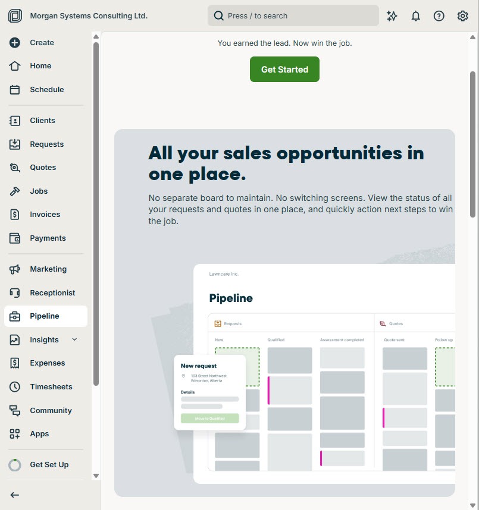Open Apps label in sidebar
The height and width of the screenshot is (510, 479).
pyautogui.click(x=39, y=434)
